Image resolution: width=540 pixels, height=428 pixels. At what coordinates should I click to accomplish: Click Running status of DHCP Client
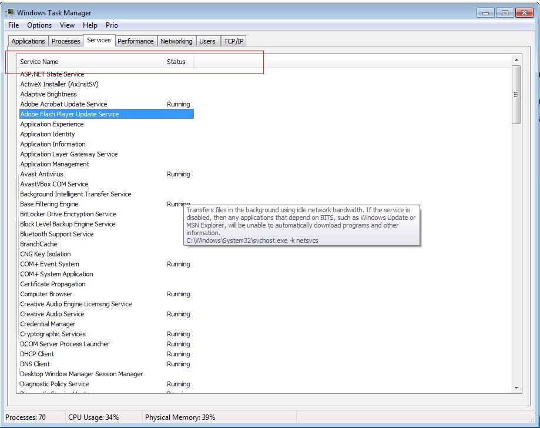point(179,354)
